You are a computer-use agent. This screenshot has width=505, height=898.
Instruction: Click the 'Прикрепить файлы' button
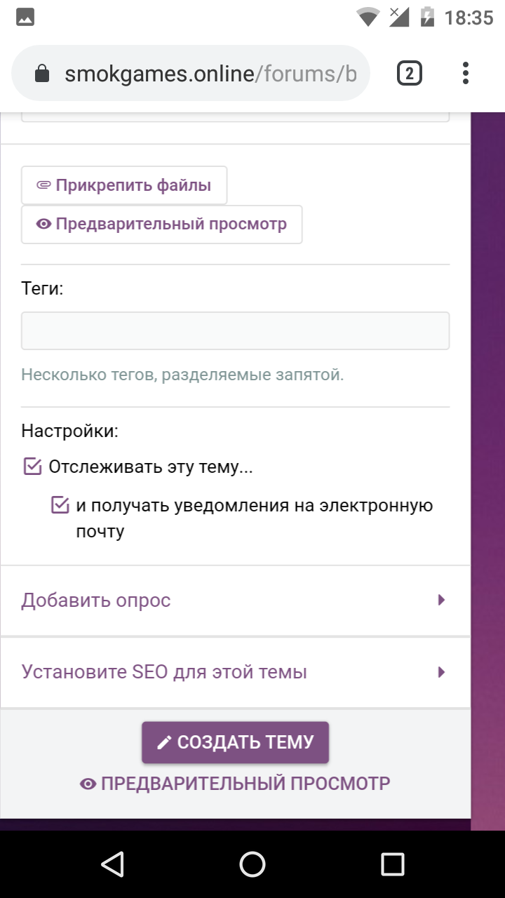[x=124, y=185]
